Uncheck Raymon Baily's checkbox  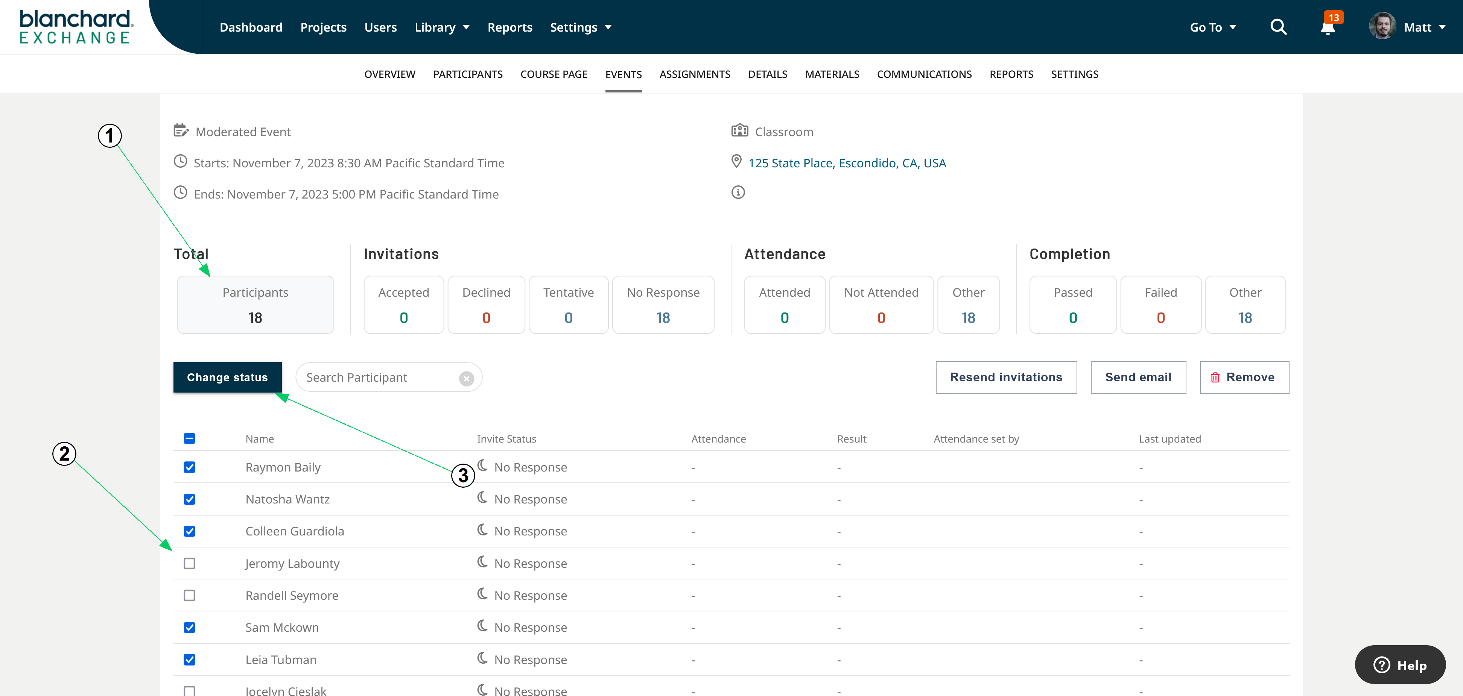point(190,467)
